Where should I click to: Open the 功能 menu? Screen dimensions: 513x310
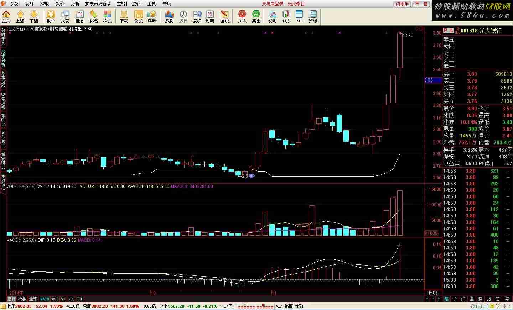[29, 4]
